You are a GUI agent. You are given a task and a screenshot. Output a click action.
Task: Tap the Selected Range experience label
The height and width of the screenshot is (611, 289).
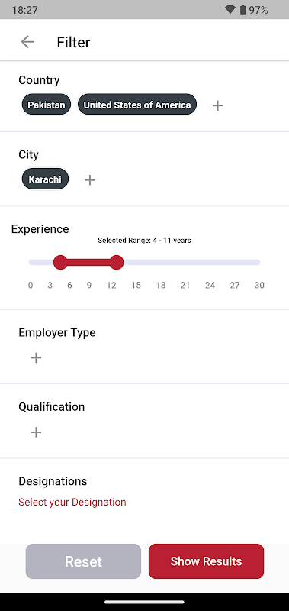coord(144,241)
